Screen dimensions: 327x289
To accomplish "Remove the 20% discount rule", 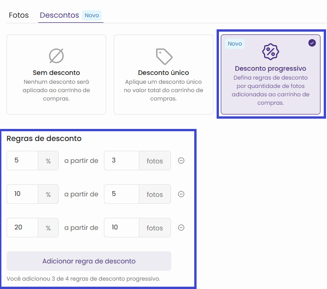I will tap(181, 228).
